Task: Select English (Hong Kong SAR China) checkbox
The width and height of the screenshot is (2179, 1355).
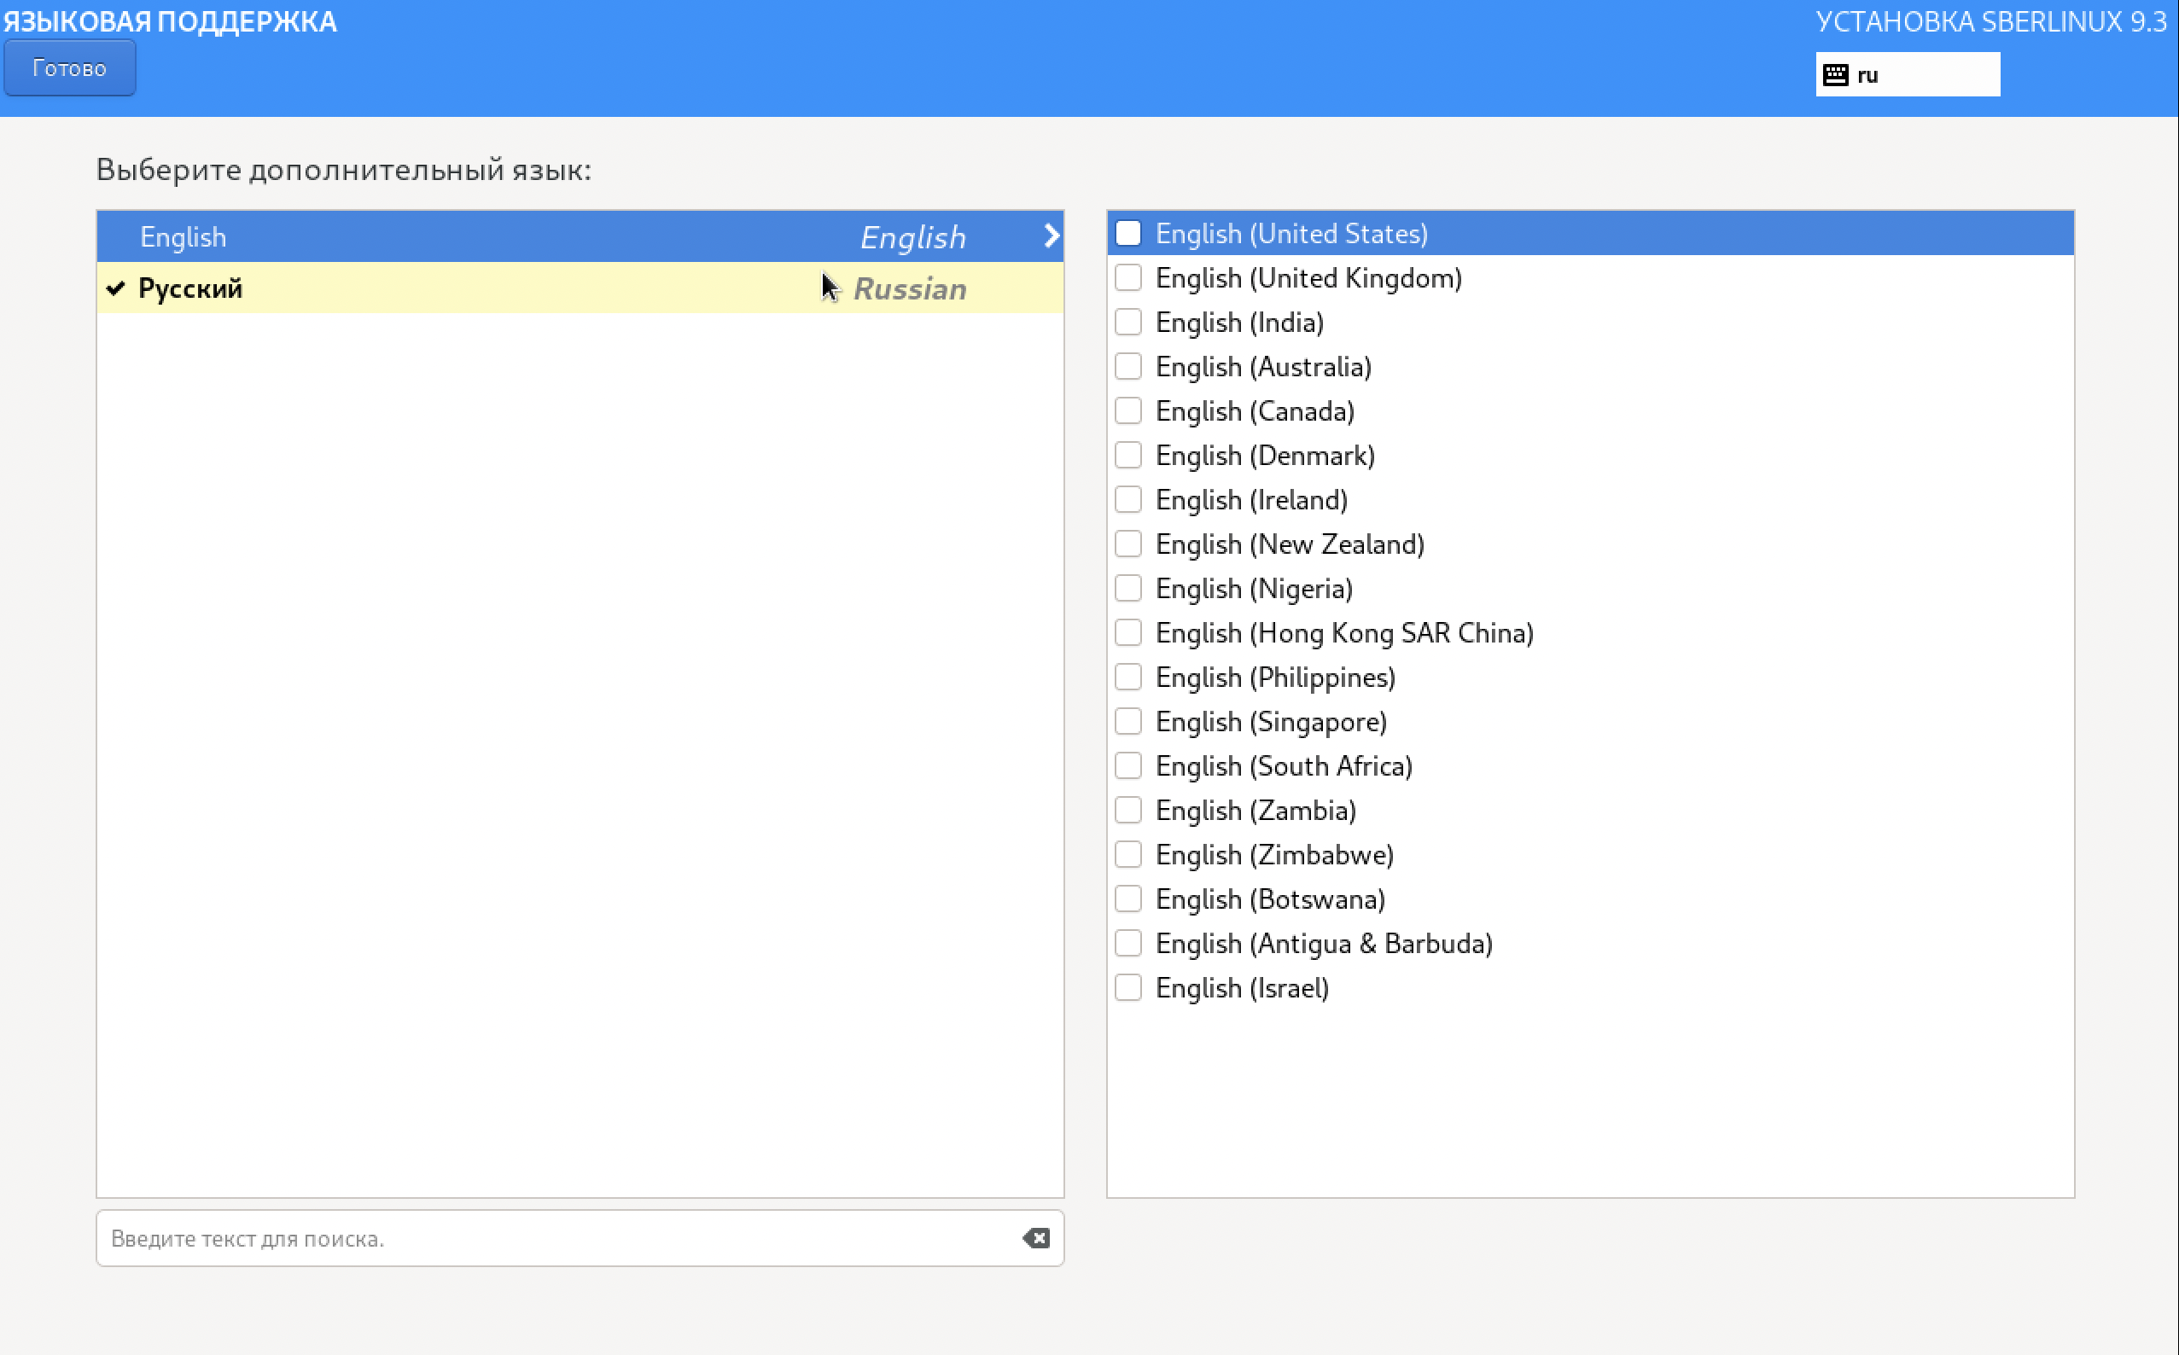Action: 1127,632
